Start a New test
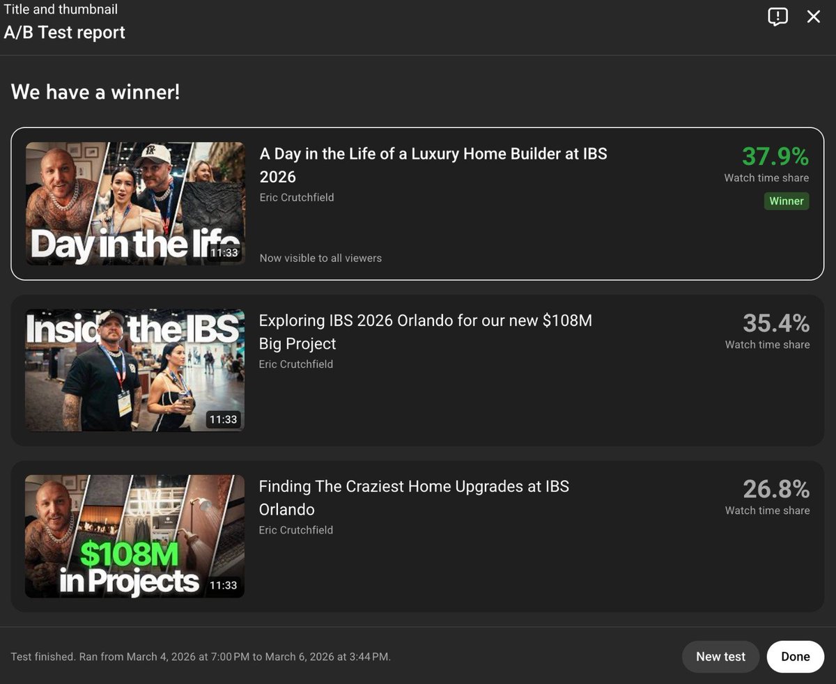This screenshot has height=684, width=836. 720,656
